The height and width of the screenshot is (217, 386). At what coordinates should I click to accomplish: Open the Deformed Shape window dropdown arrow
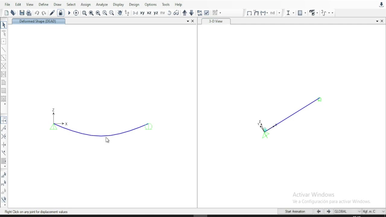(188, 21)
